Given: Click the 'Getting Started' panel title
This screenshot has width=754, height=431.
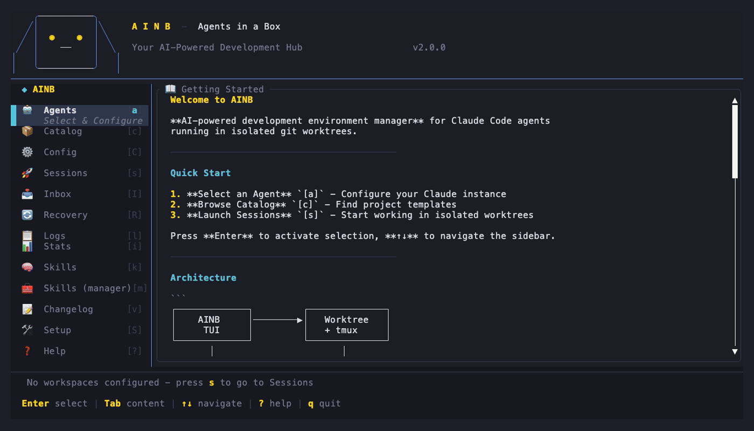Looking at the screenshot, I should [x=222, y=89].
